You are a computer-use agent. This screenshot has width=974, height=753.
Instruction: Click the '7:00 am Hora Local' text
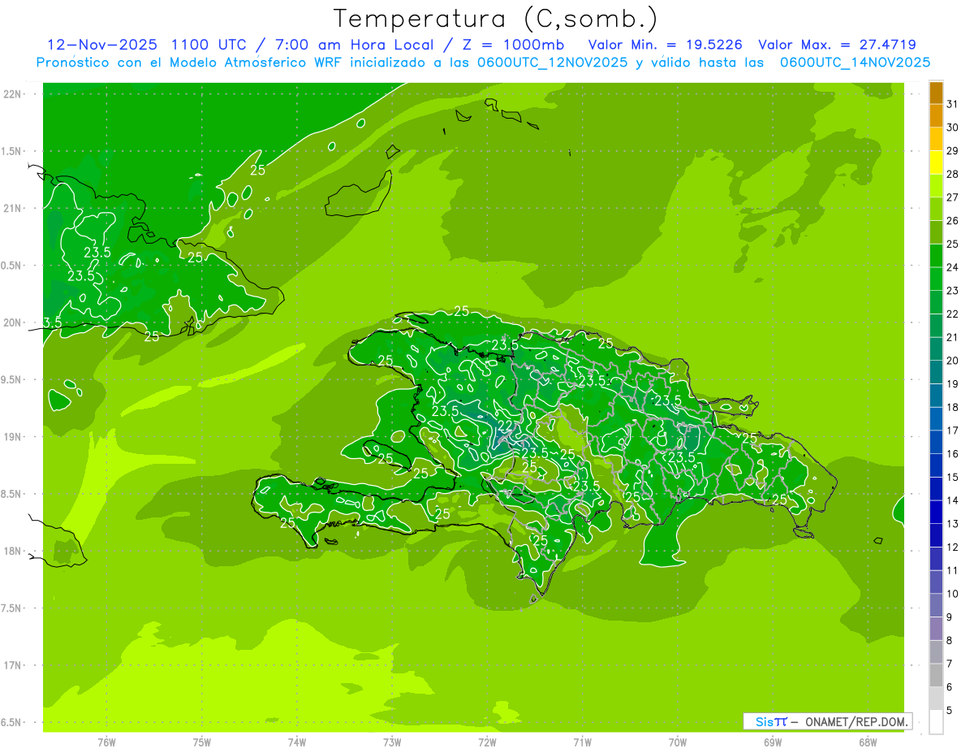(x=356, y=45)
